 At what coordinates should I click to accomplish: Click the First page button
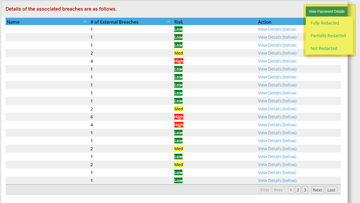[x=265, y=190]
